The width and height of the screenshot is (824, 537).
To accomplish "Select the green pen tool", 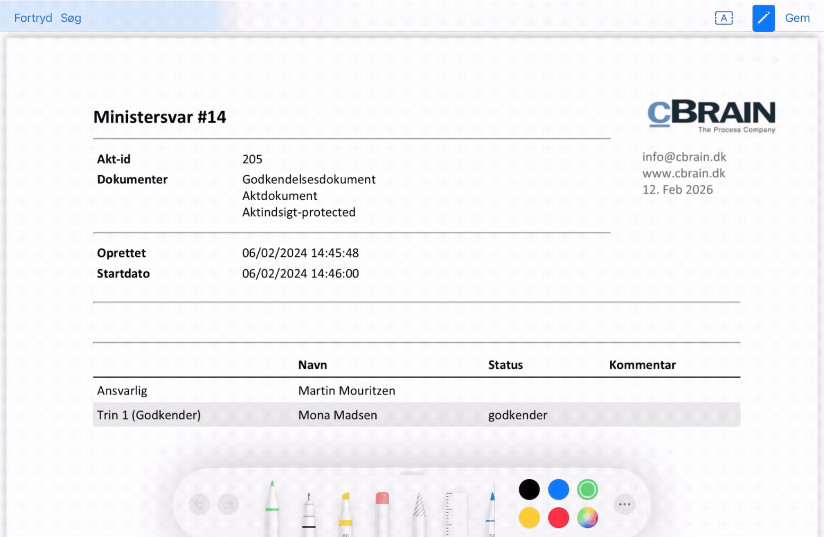I will (272, 507).
